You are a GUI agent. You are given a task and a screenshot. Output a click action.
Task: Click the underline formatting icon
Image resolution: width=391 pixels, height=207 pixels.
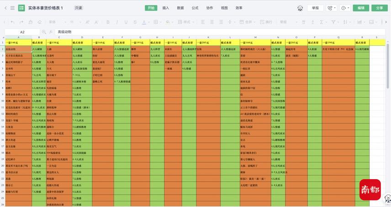pyautogui.click(x=126, y=22)
